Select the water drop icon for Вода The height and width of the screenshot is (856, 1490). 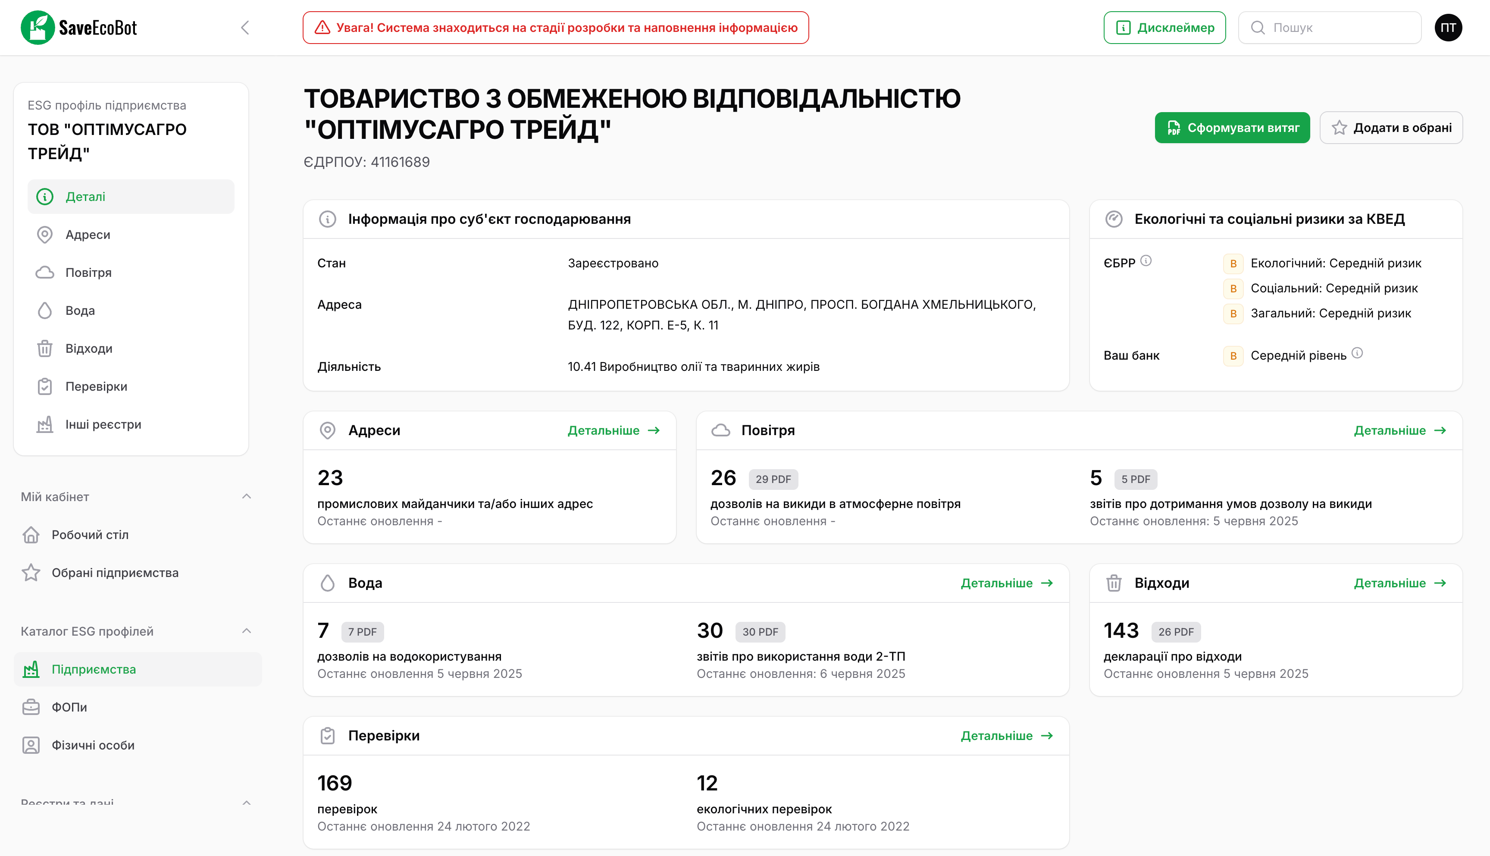click(x=45, y=310)
